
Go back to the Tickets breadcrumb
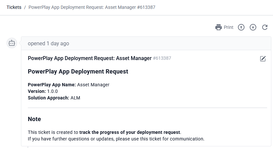(x=14, y=7)
